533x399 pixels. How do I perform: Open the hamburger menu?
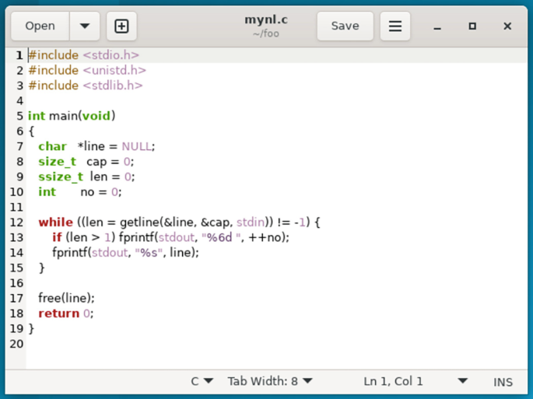(x=394, y=26)
